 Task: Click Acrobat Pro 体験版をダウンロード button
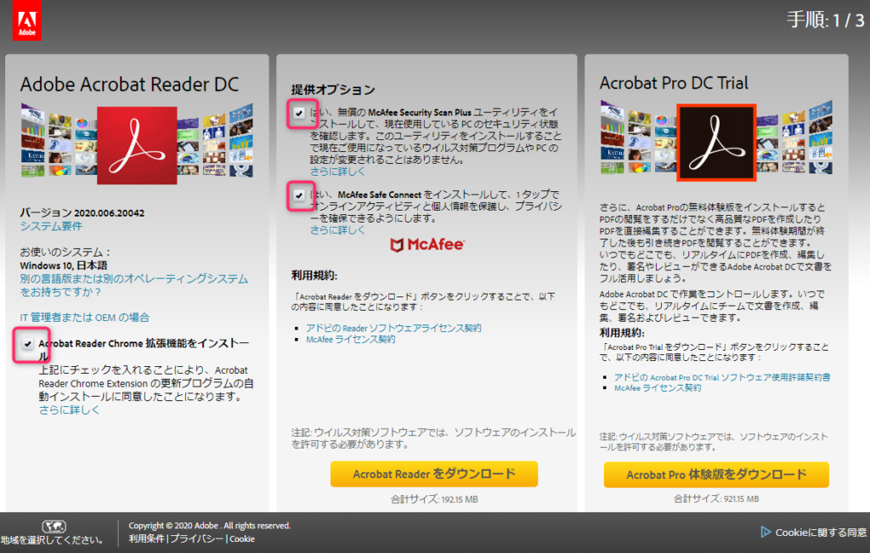pos(716,475)
